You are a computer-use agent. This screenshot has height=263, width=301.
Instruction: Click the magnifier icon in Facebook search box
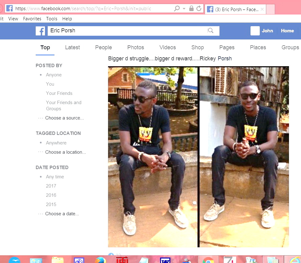click(211, 30)
